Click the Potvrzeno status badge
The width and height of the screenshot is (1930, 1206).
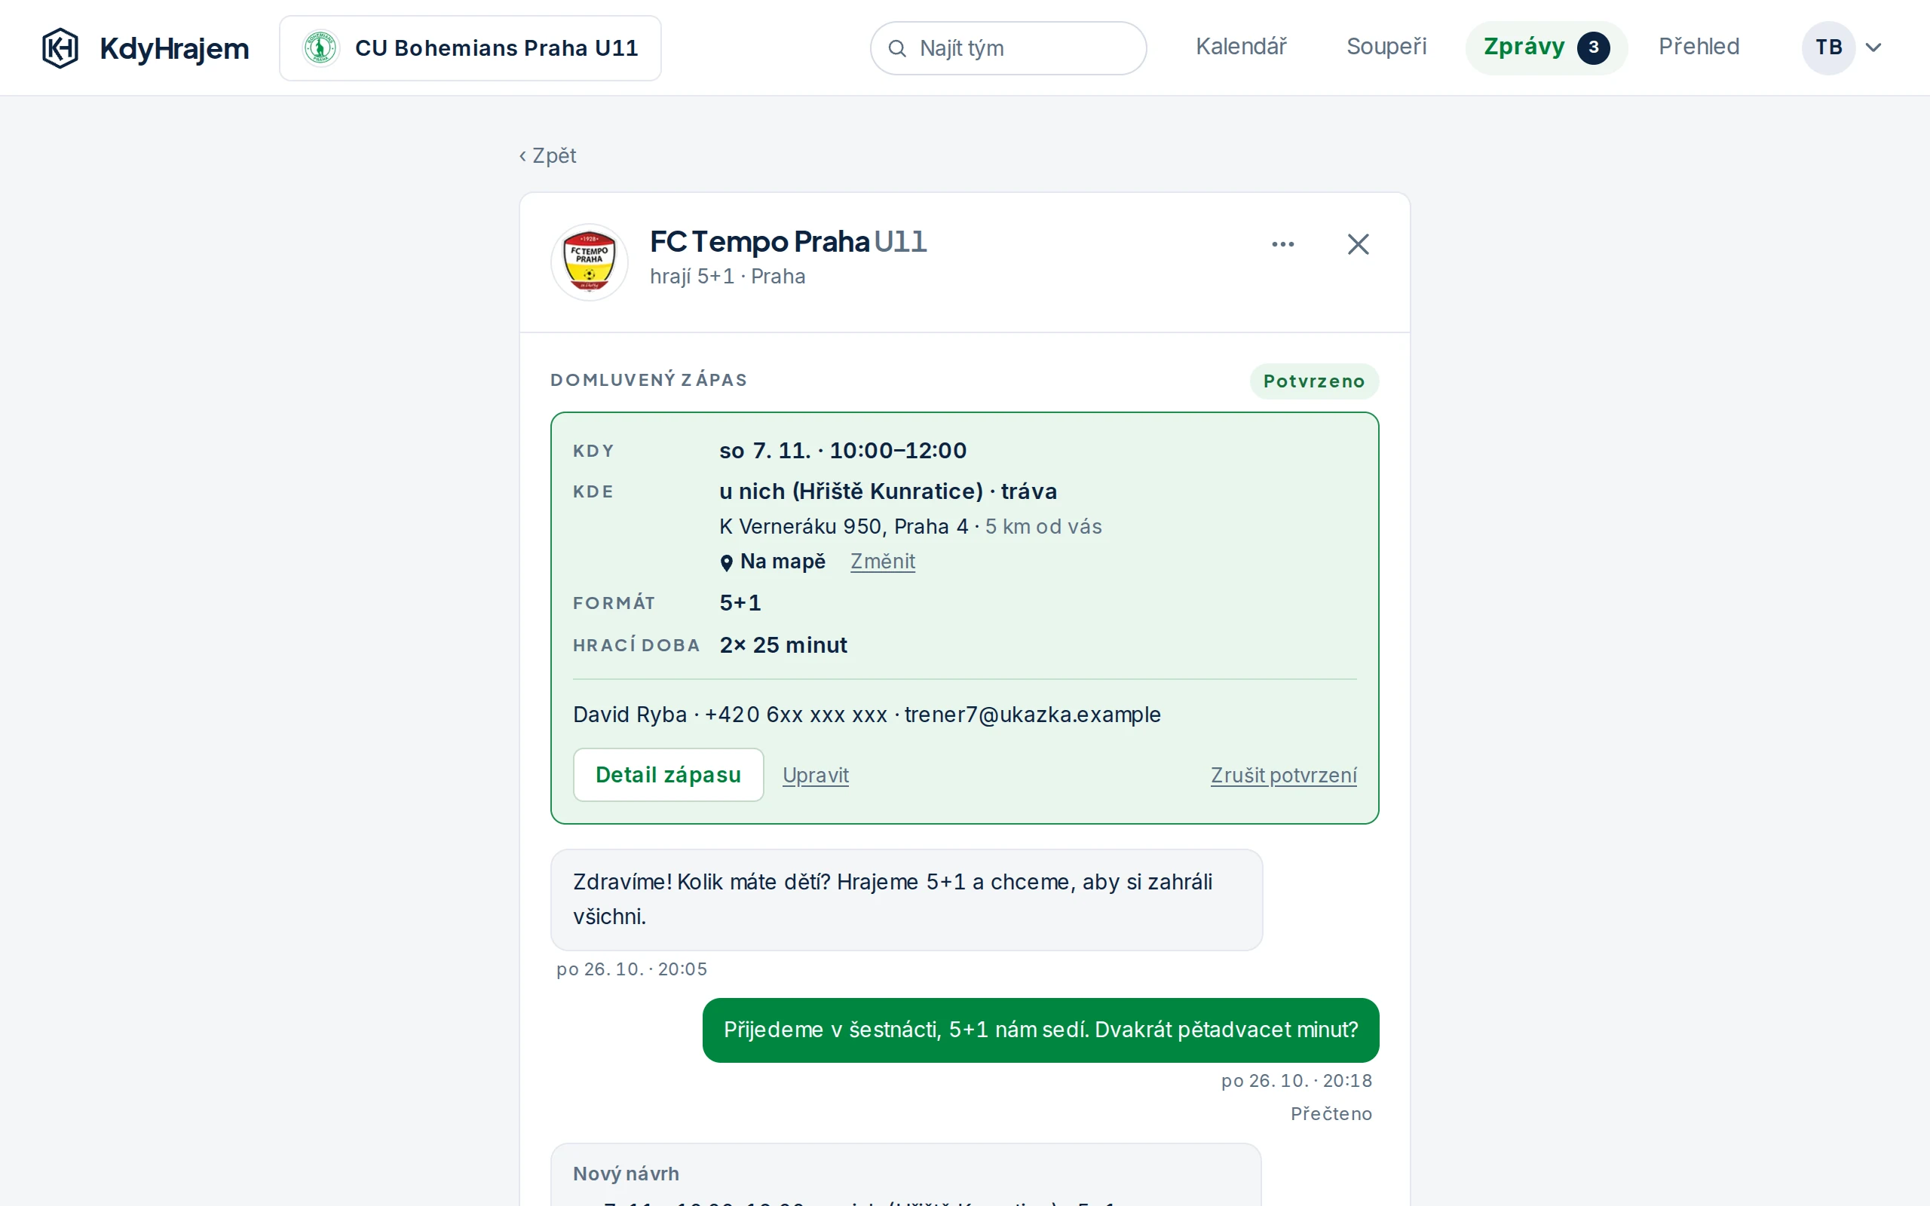coord(1313,381)
